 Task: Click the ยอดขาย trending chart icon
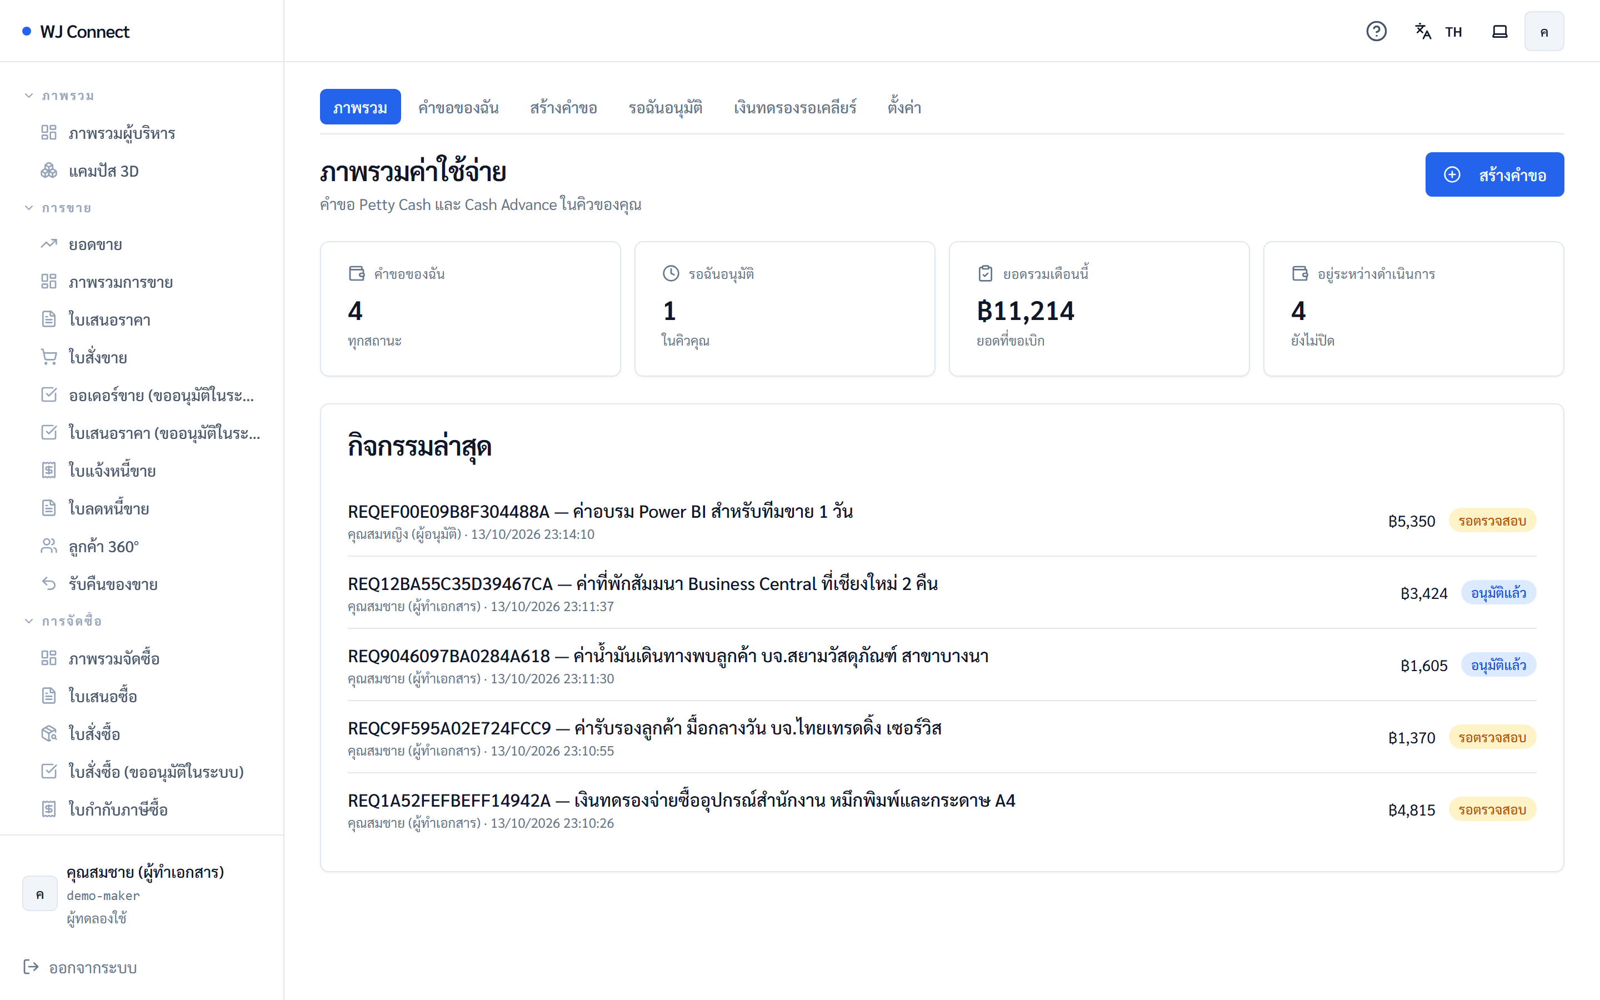coord(49,244)
